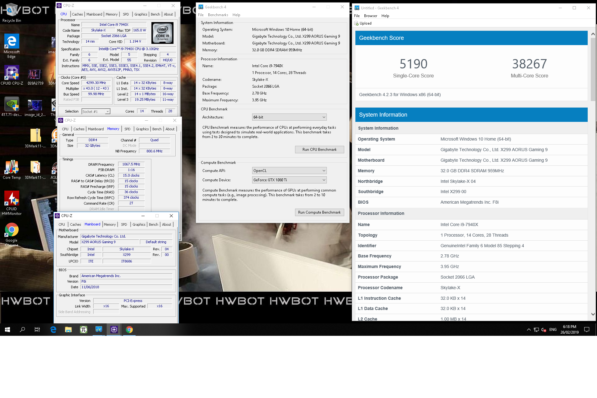Open taskbar Search
Viewport: 597px width, 398px height.
22,330
